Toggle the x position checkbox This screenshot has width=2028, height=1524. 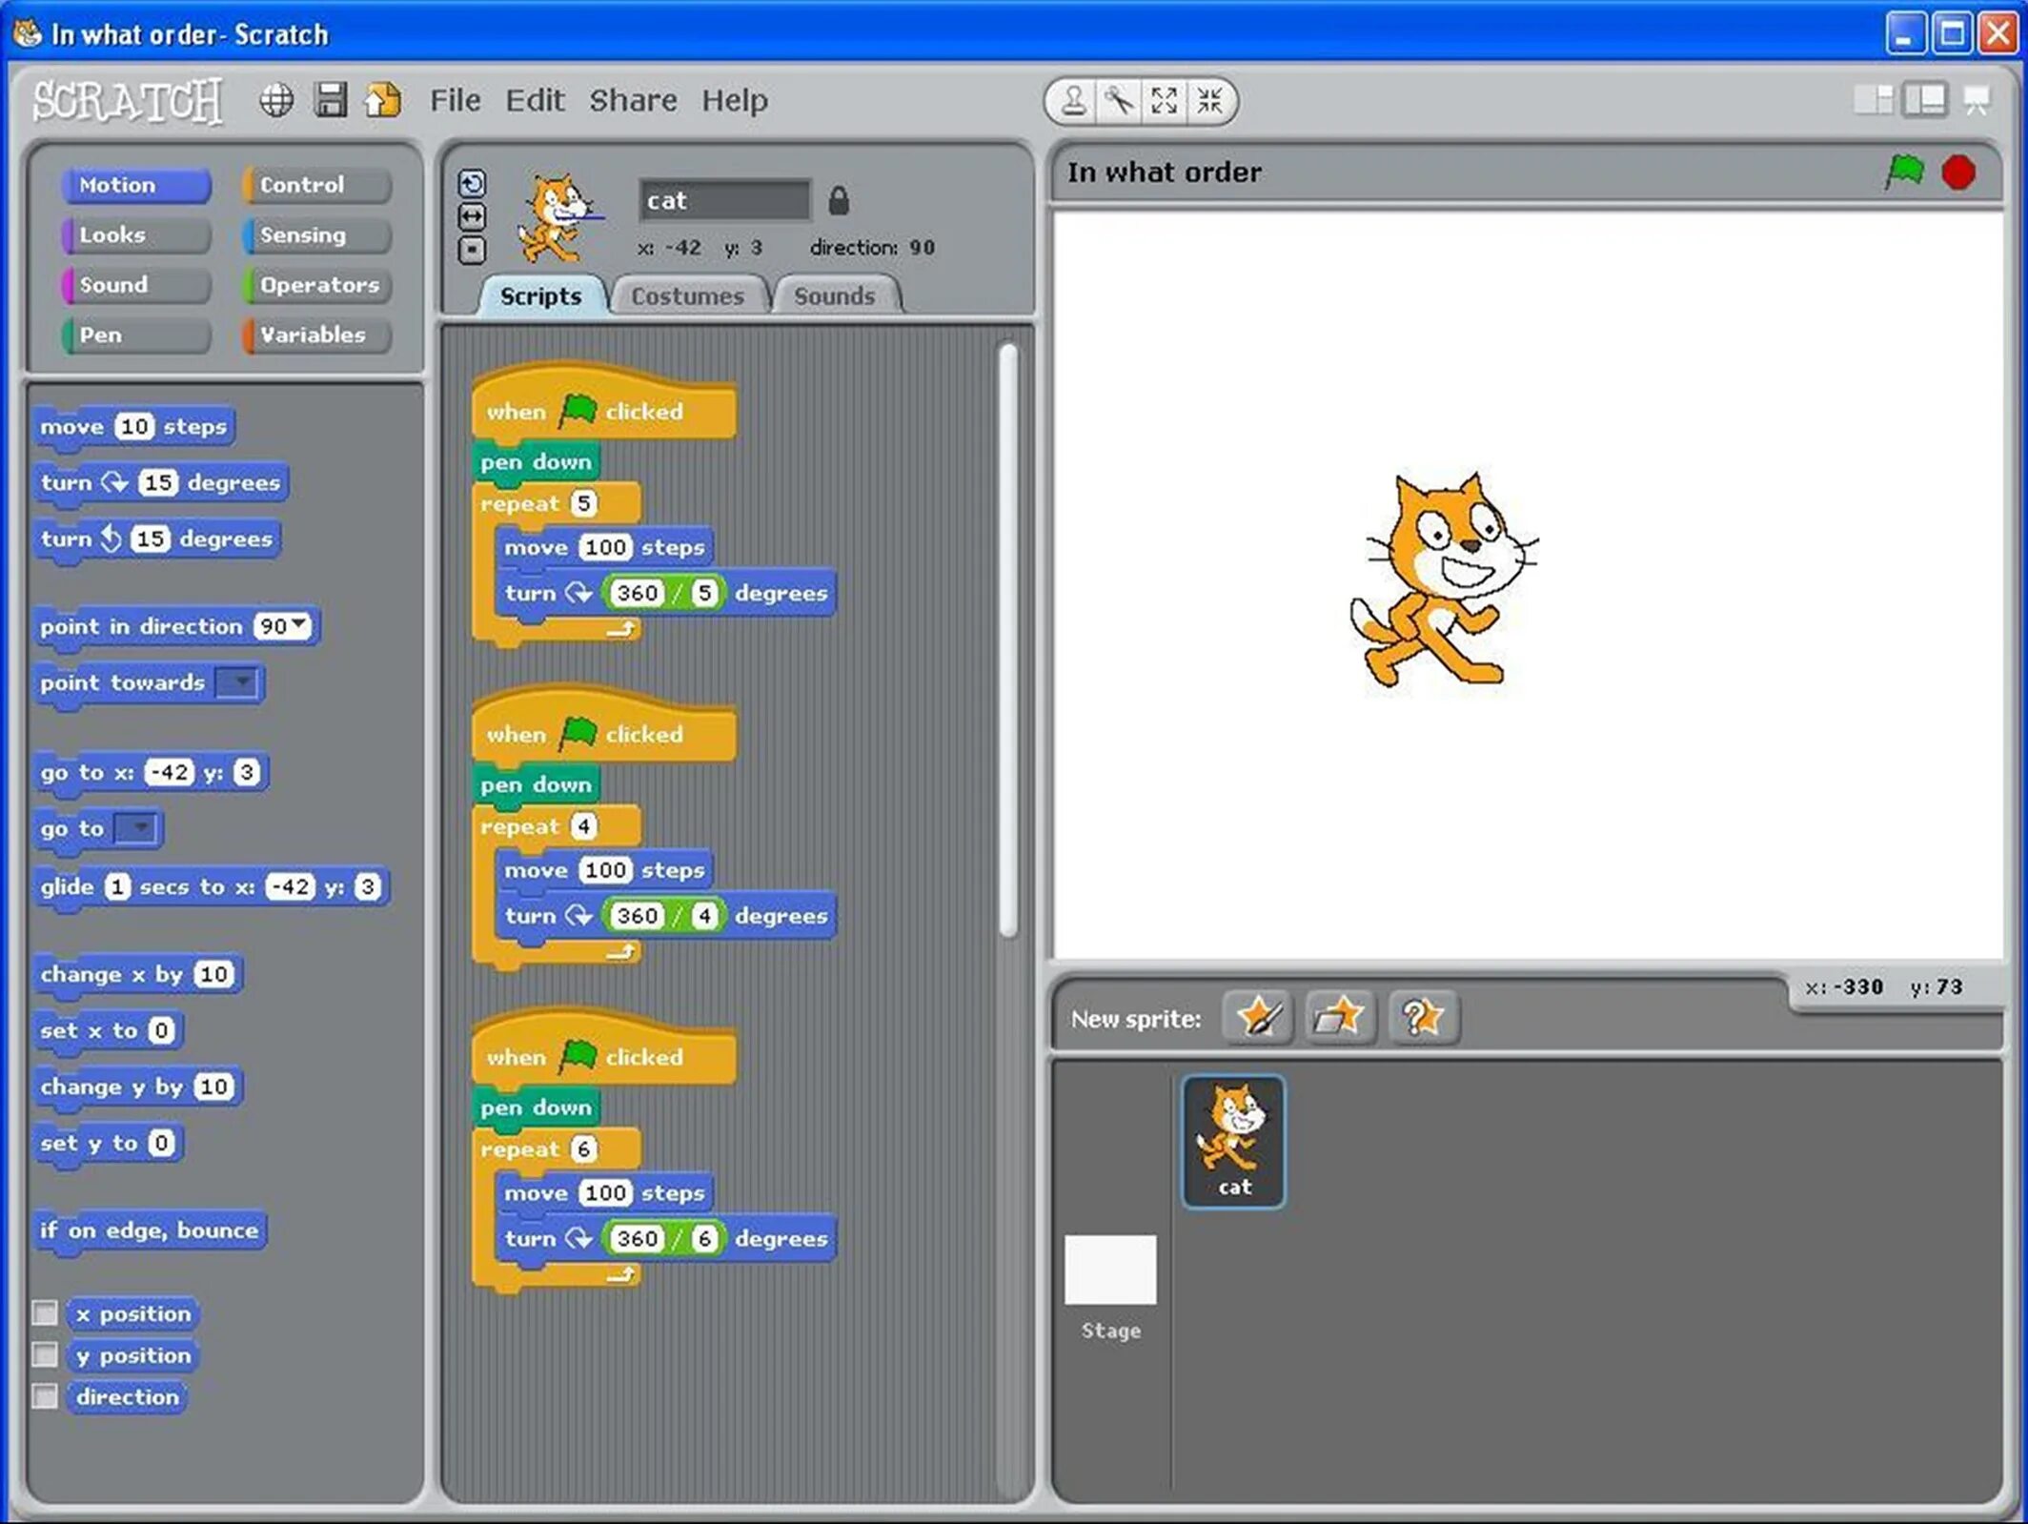[45, 1312]
